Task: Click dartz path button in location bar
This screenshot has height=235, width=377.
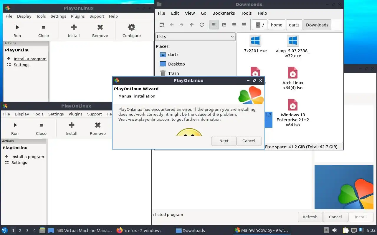Action: pos(294,25)
